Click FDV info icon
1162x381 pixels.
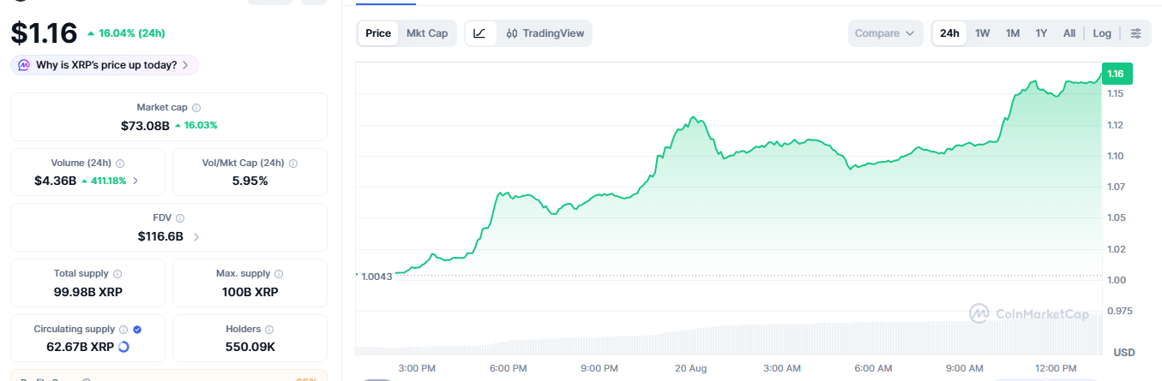(x=179, y=218)
